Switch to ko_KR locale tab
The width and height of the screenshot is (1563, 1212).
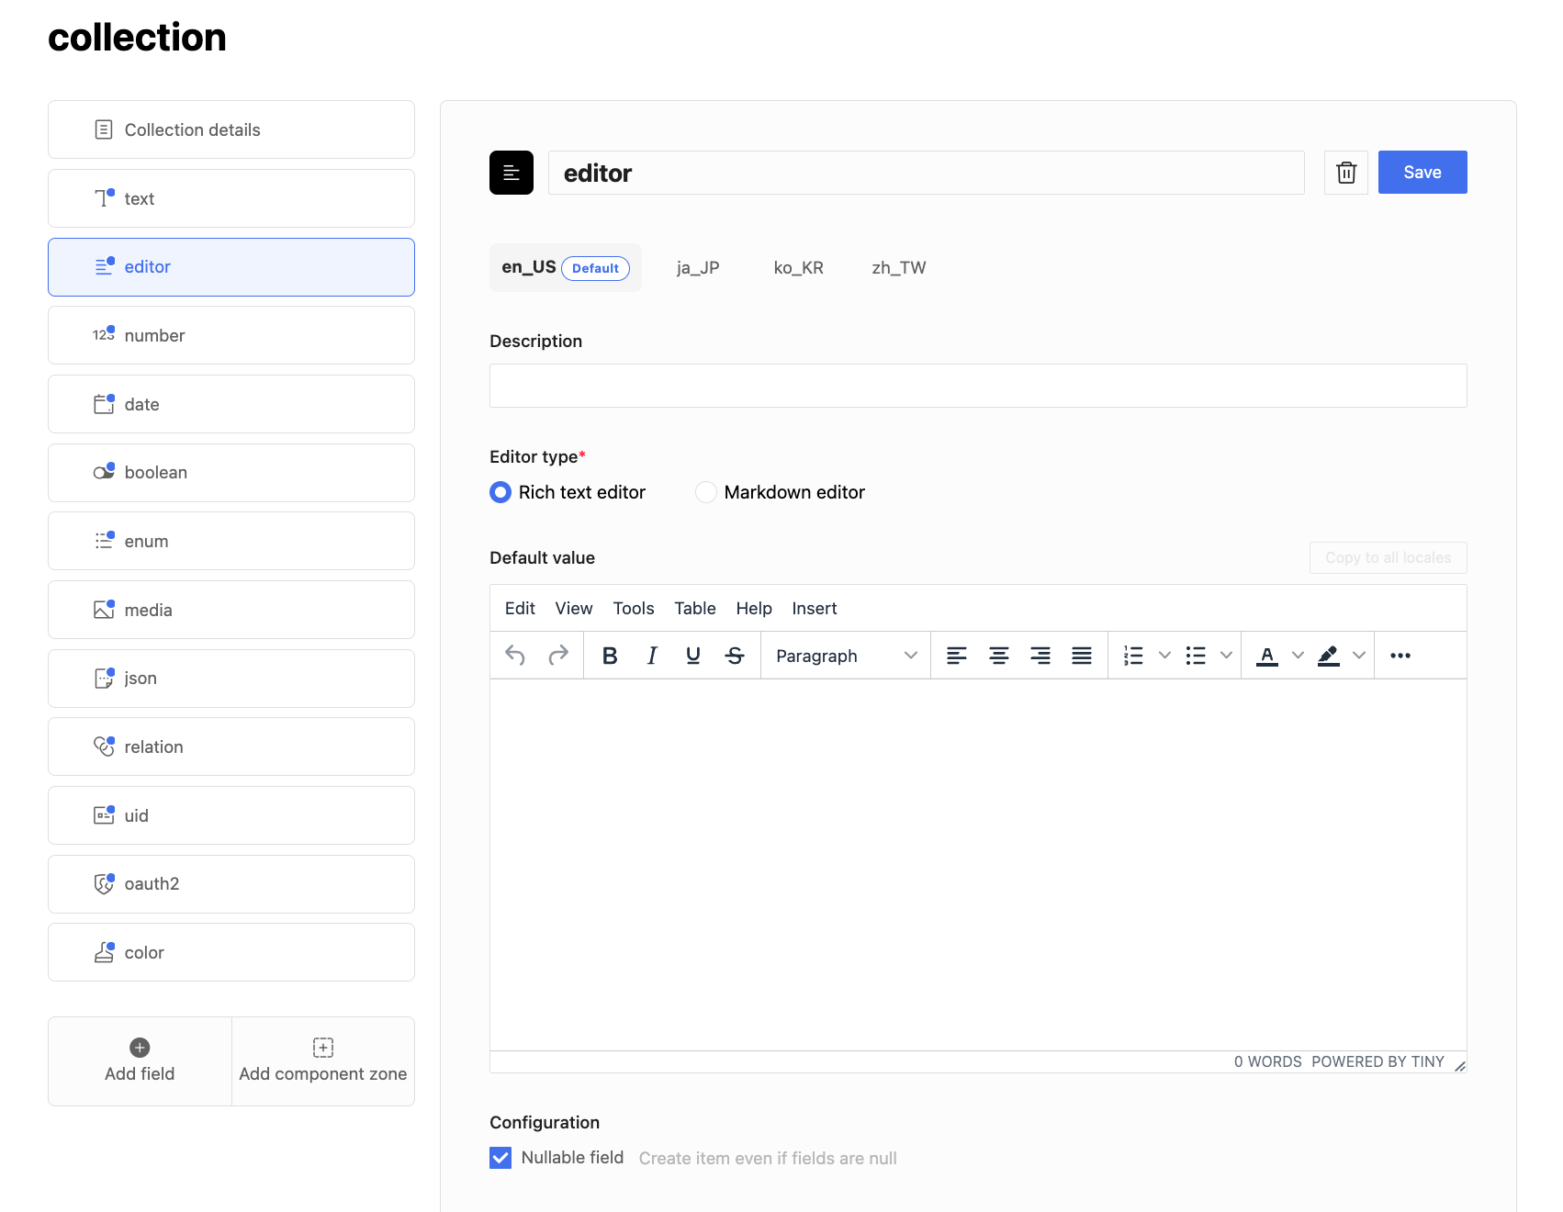(x=799, y=268)
